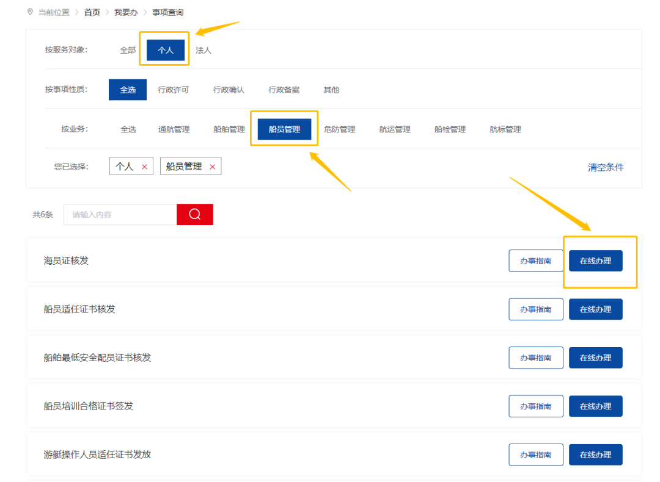The width and height of the screenshot is (660, 482).
Task: Select the 航标管理 business category
Action: [505, 129]
